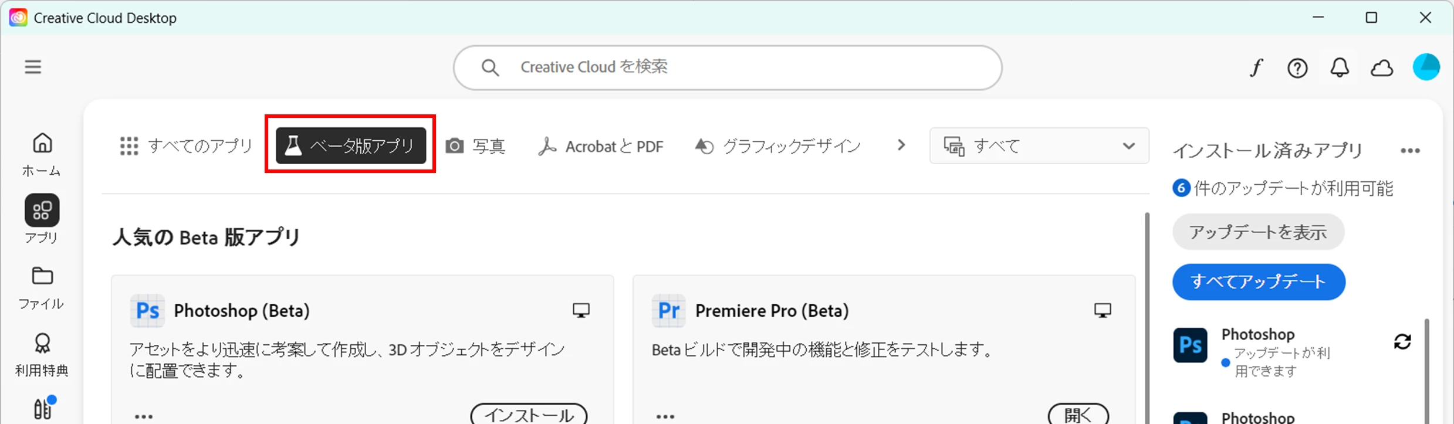
Task: Open the brush-and-pen sidebar icon with blue dot
Action: coord(43,409)
